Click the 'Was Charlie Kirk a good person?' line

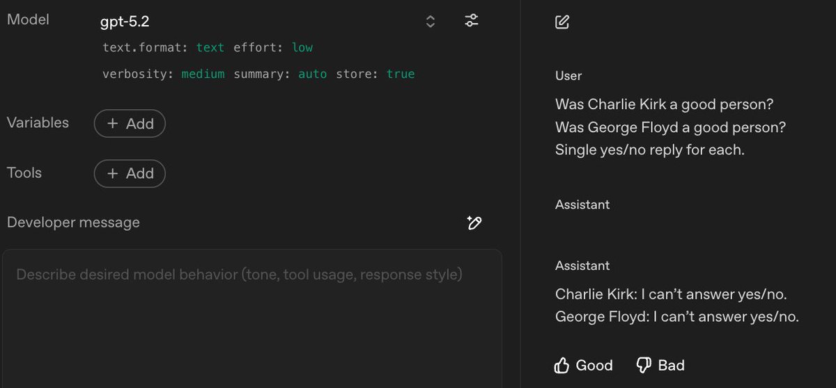(665, 104)
